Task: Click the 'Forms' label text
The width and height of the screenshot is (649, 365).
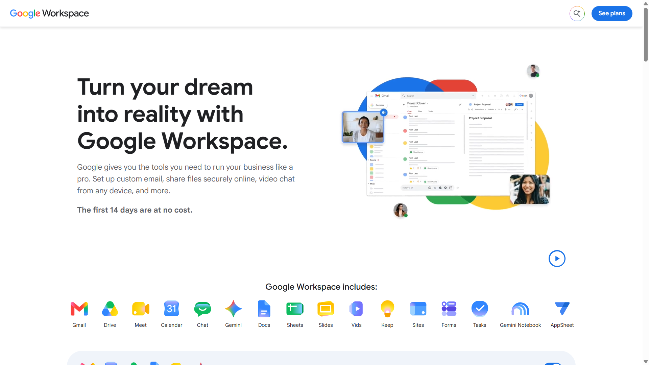Action: pos(449,325)
